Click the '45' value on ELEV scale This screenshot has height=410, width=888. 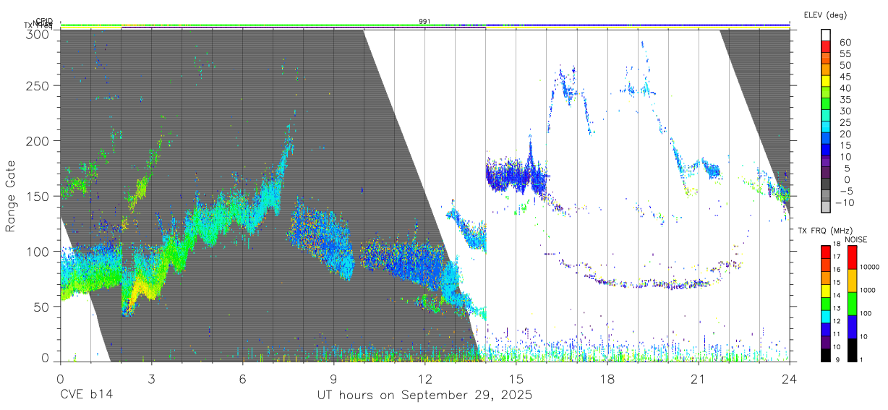coord(845,77)
